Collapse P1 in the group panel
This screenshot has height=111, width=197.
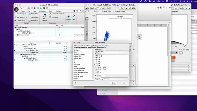(x=17, y=29)
